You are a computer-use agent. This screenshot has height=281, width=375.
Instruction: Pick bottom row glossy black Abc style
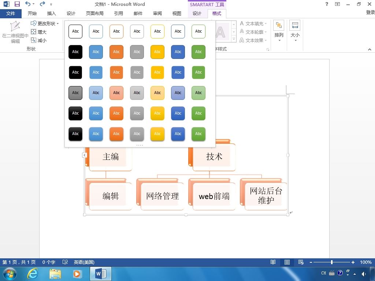pyautogui.click(x=75, y=134)
